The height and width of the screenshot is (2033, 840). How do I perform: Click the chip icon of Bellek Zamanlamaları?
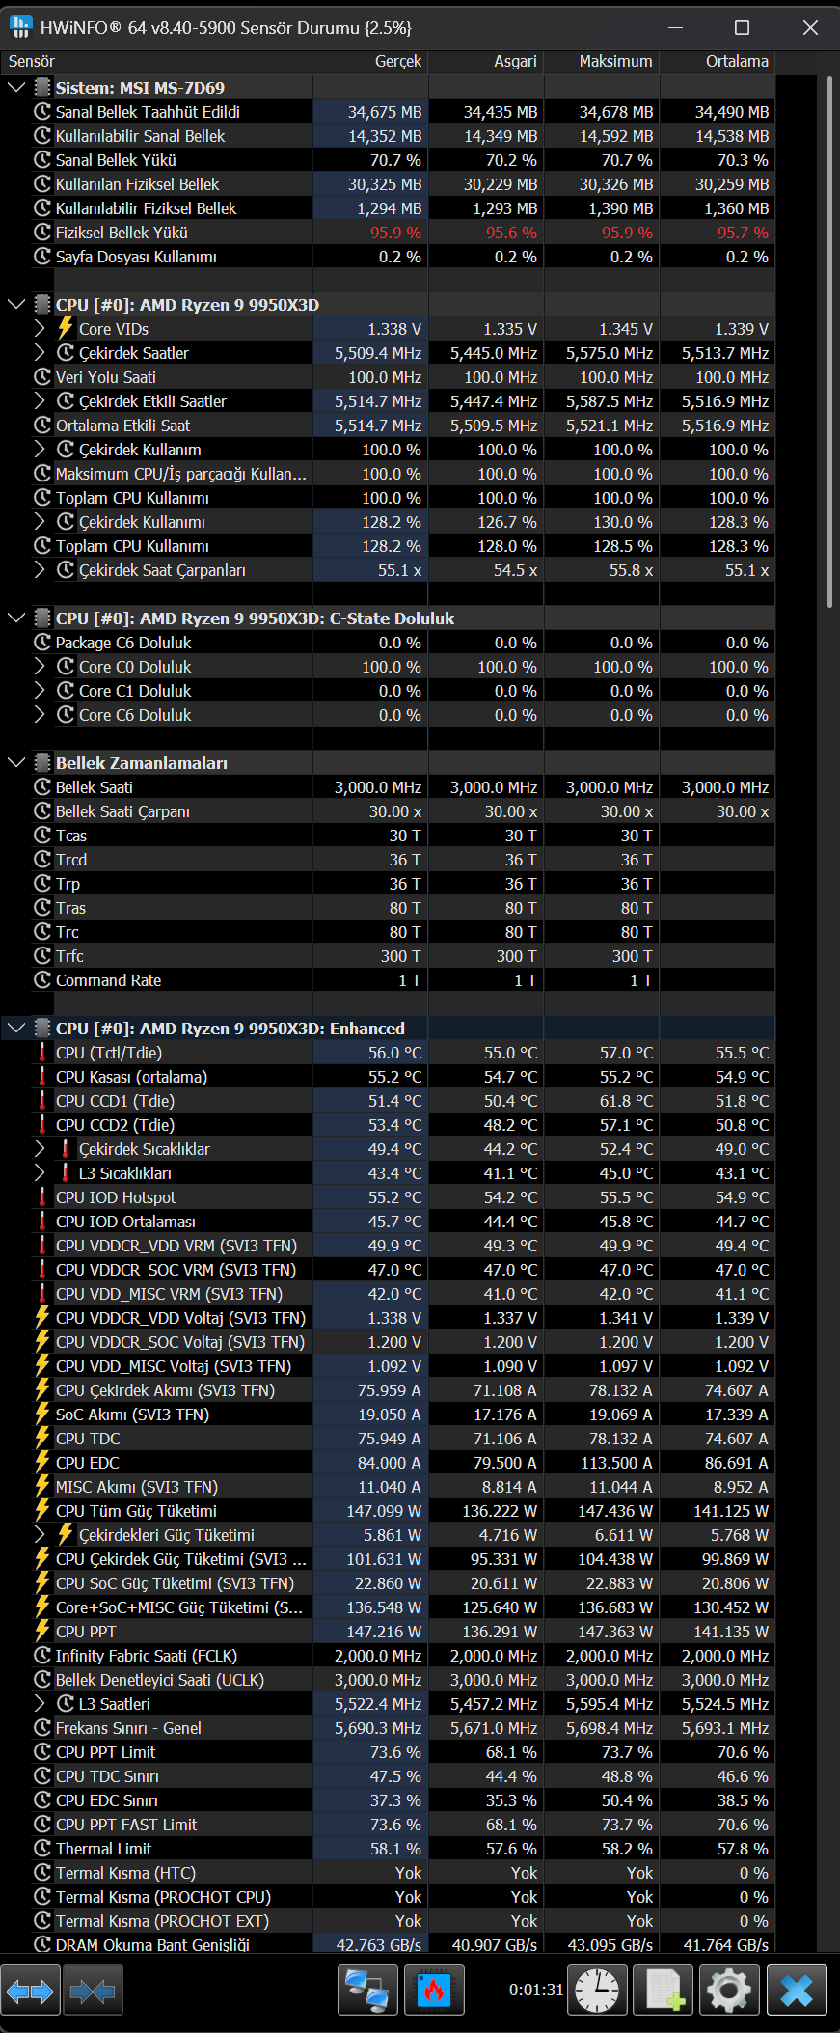41,762
